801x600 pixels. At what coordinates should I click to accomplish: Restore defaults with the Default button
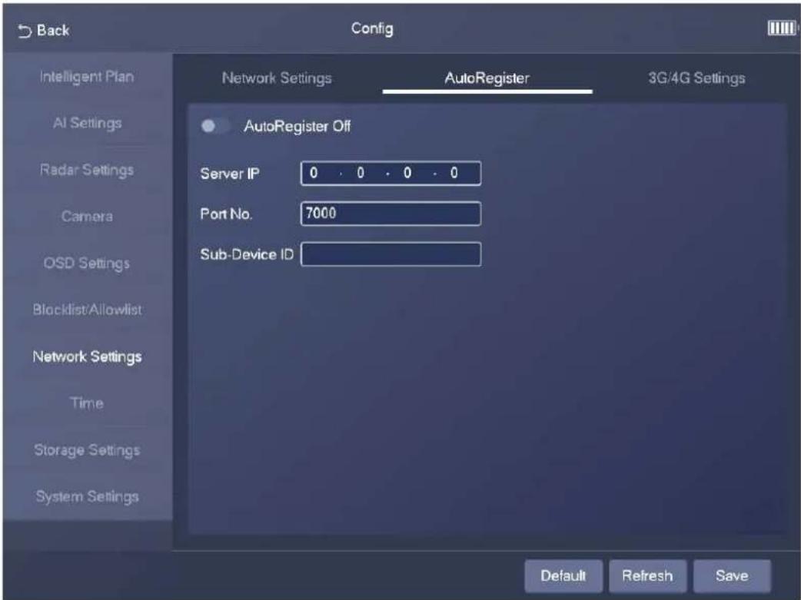click(x=563, y=576)
